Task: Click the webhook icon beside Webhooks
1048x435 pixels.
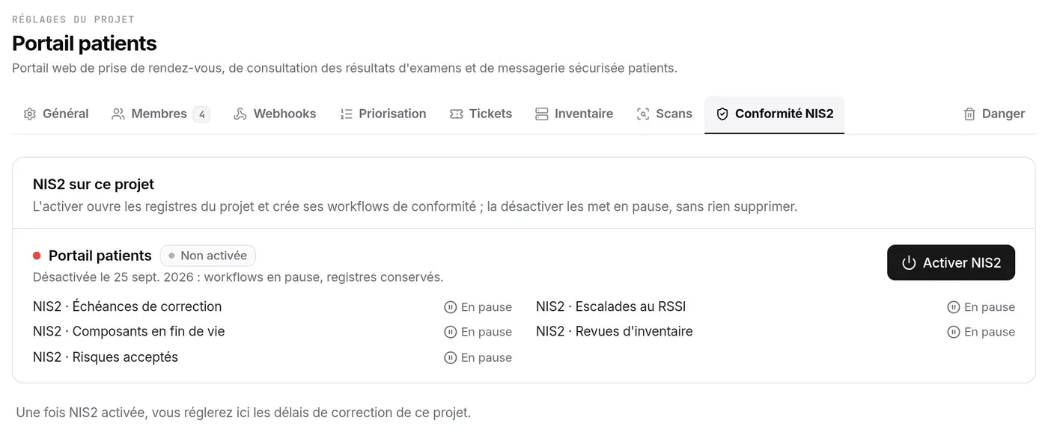Action: click(x=240, y=114)
